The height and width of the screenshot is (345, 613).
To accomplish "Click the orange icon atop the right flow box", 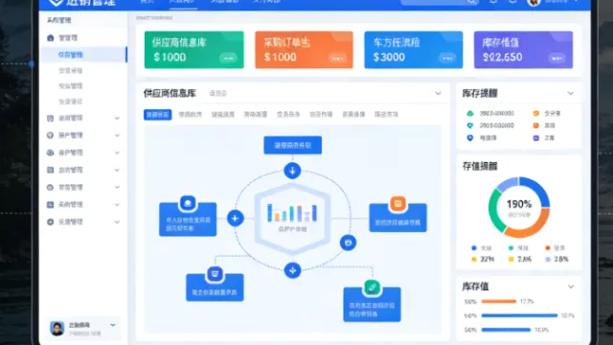I will pos(398,204).
